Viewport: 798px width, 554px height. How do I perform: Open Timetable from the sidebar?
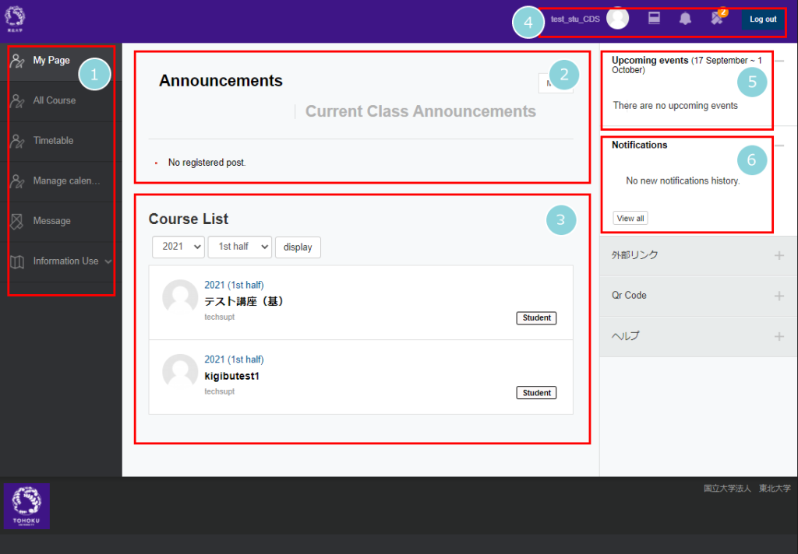[x=53, y=141]
